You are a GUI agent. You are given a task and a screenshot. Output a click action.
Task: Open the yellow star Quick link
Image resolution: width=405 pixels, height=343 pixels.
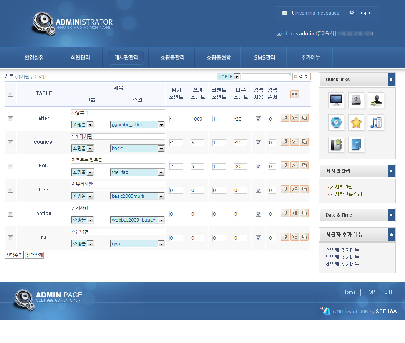(x=356, y=123)
